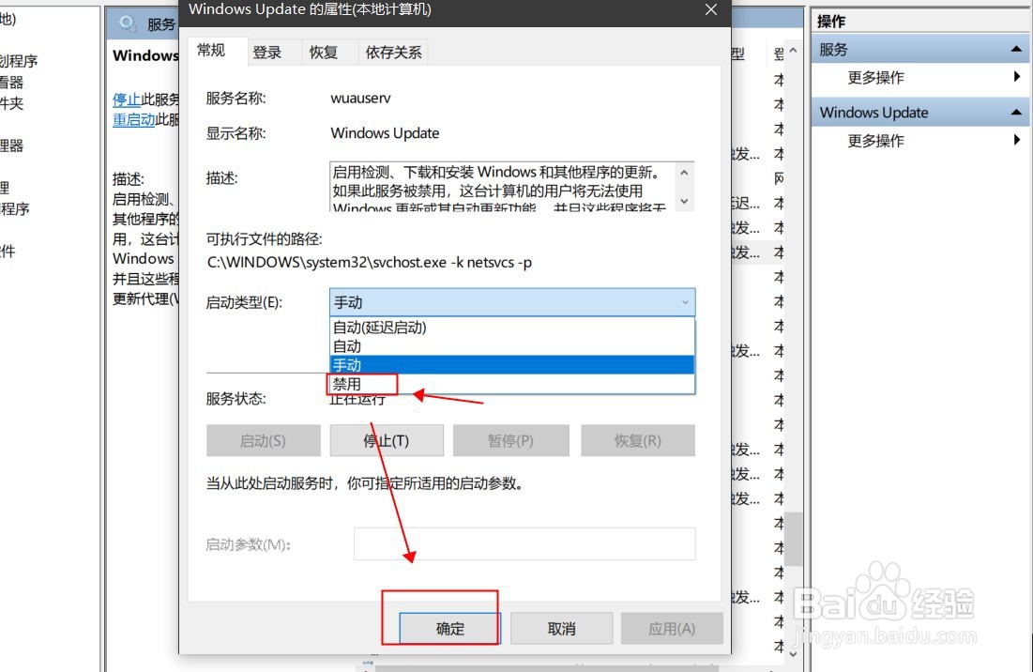1033x672 pixels.
Task: Close the Windows Update properties dialog
Action: pos(711,10)
